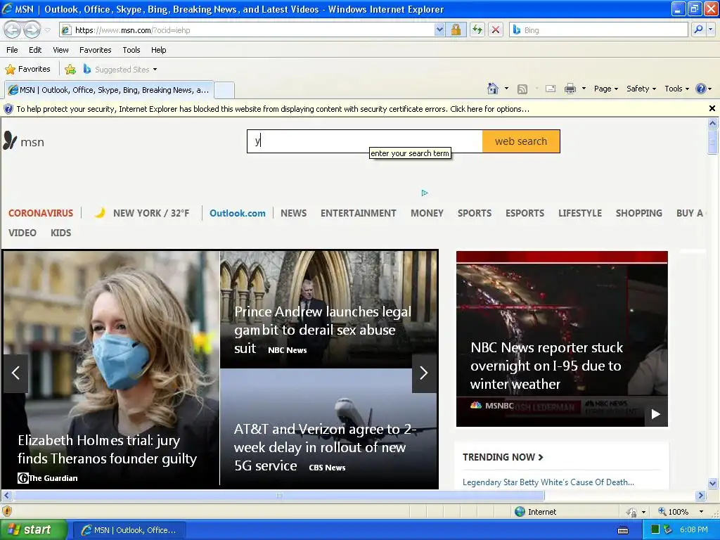Select the MSN browser tab
The height and width of the screenshot is (540, 720).
point(109,90)
